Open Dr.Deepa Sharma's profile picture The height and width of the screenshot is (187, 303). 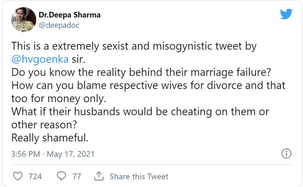24,20
